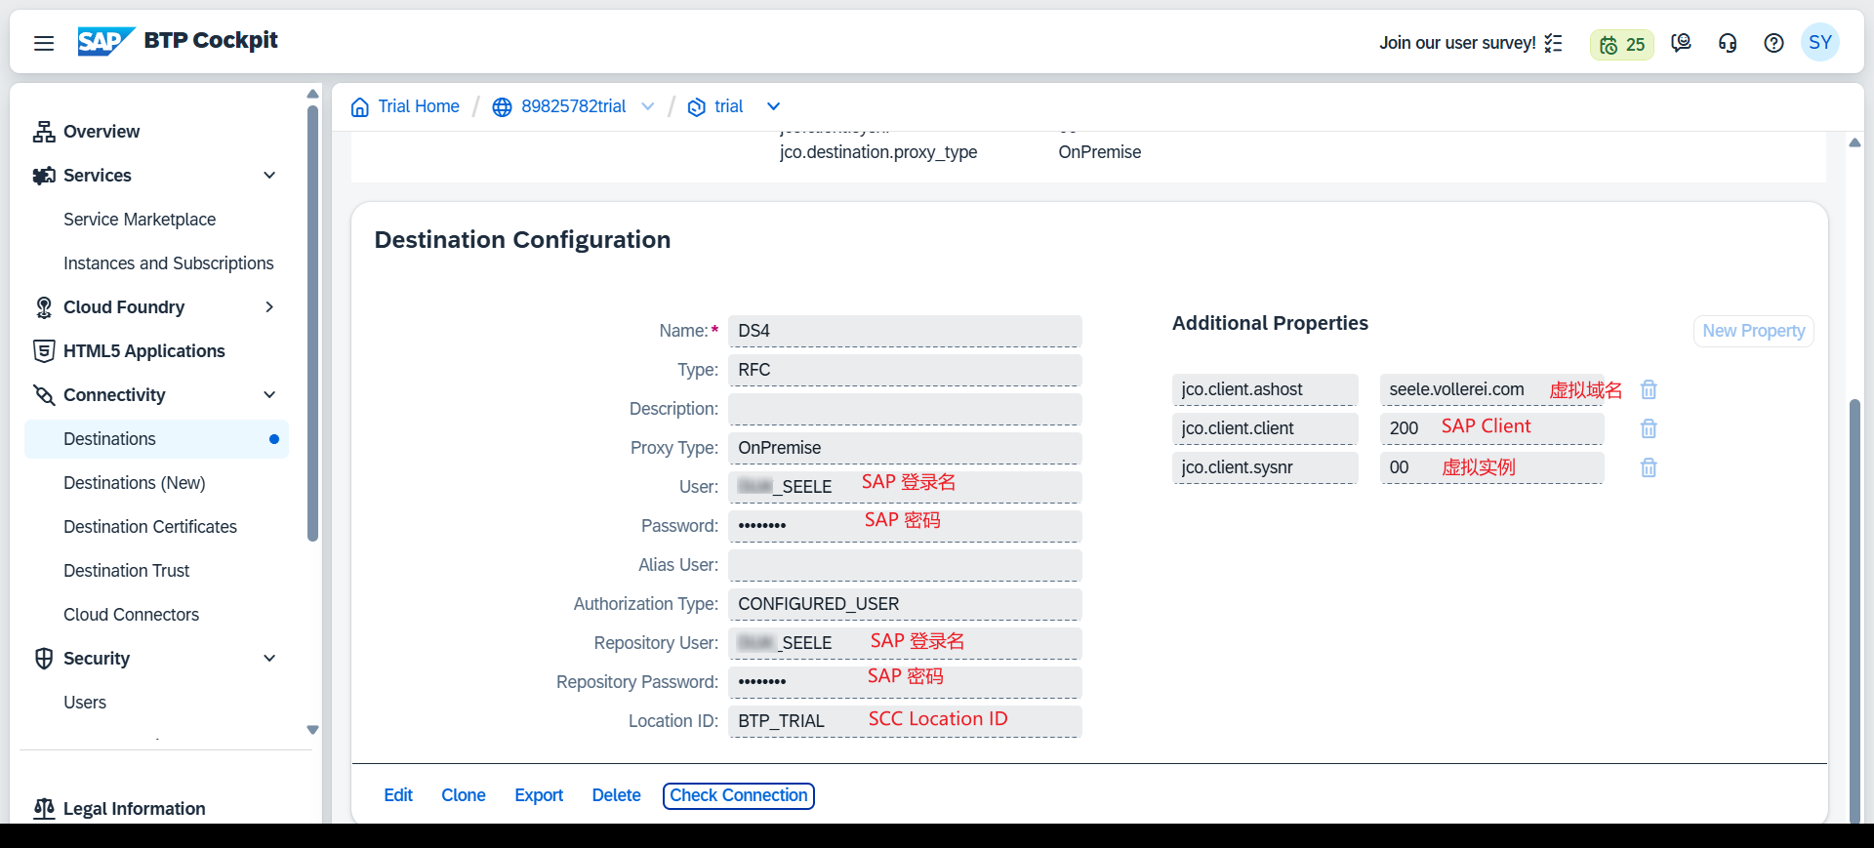This screenshot has width=1874, height=848.
Task: Open the help question mark icon
Action: (1774, 43)
